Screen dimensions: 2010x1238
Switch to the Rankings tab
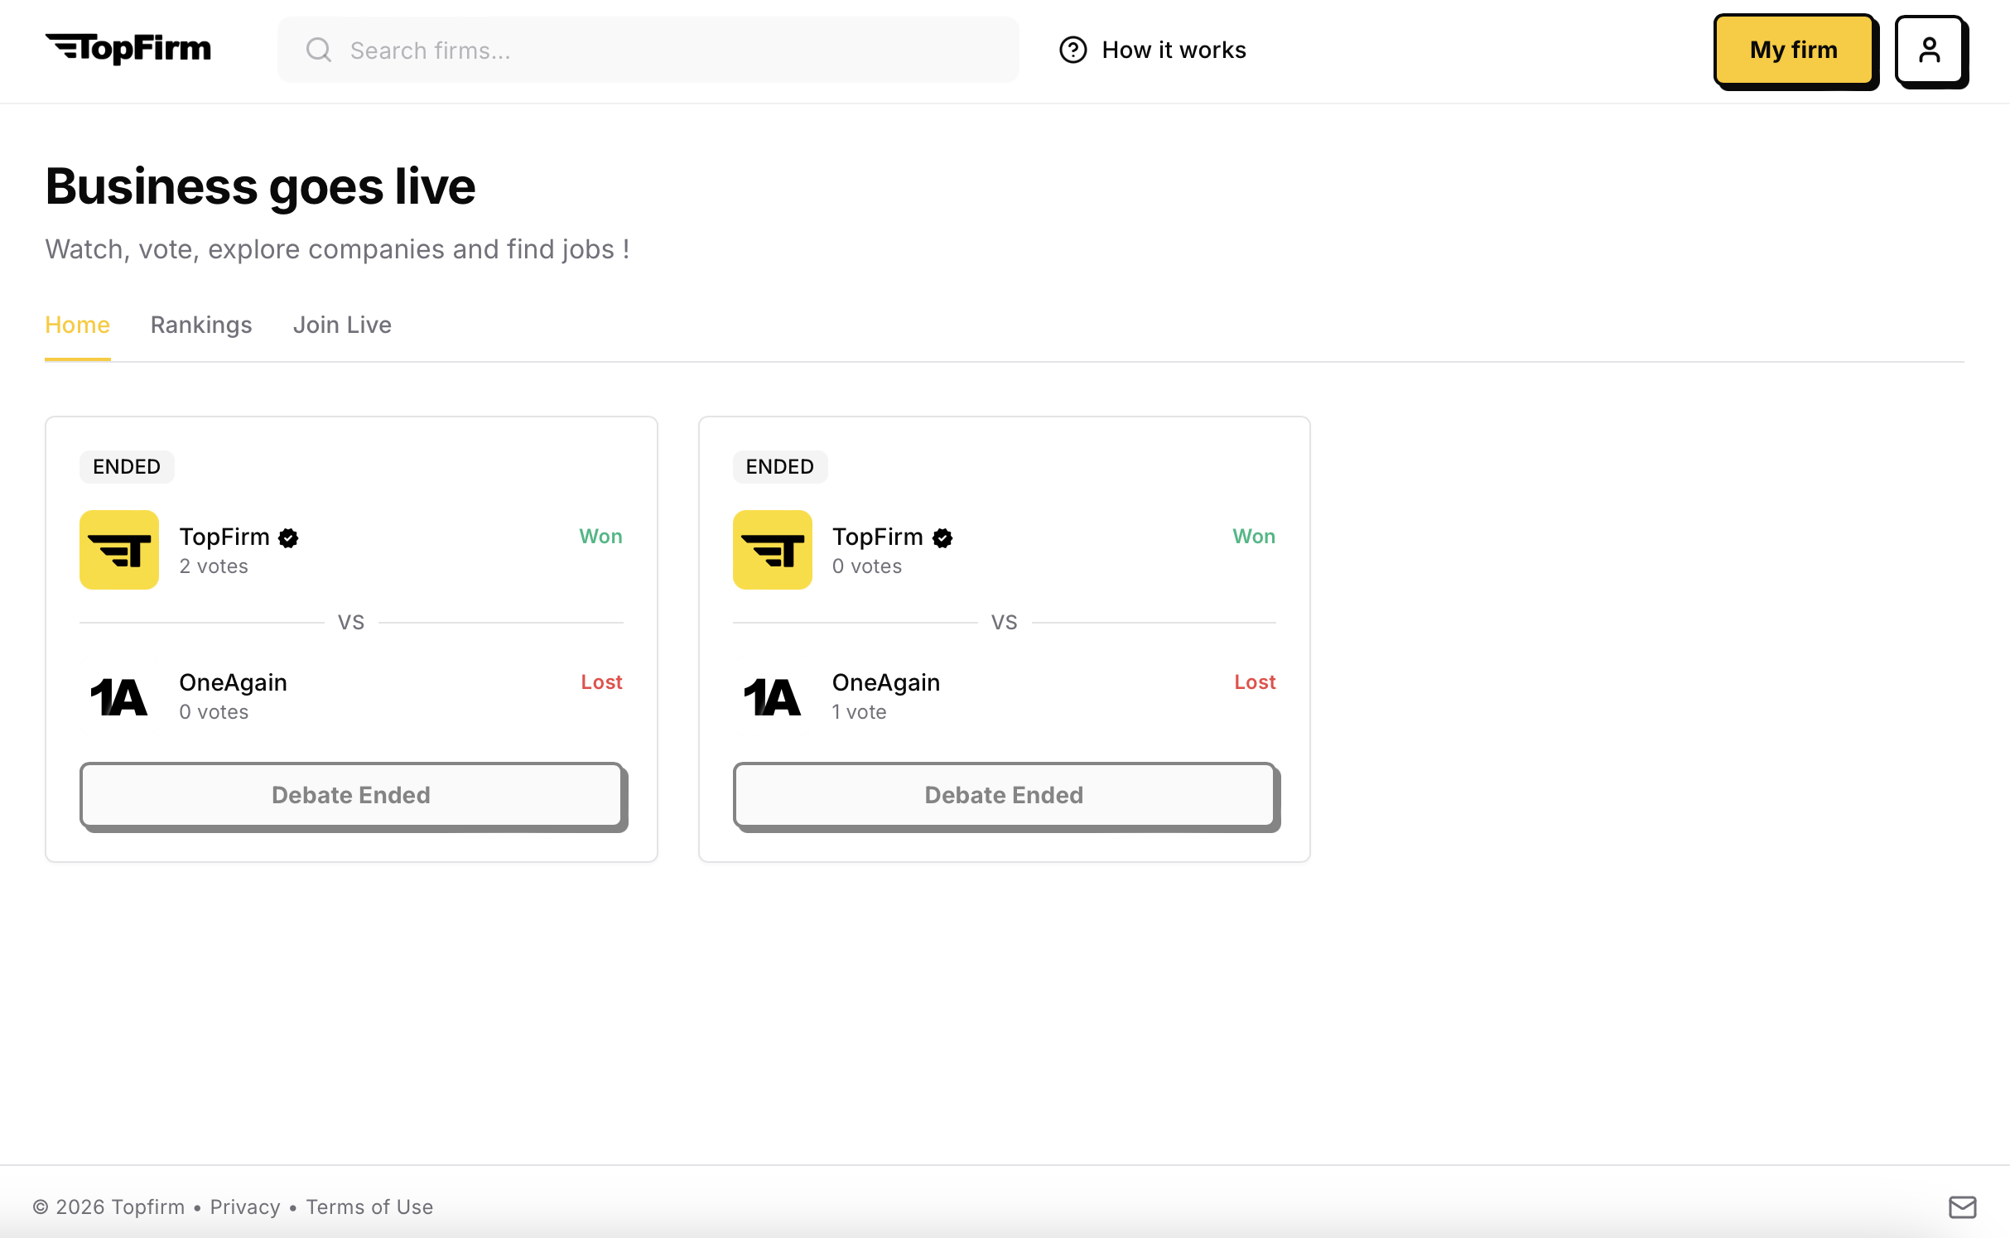[x=200, y=325]
